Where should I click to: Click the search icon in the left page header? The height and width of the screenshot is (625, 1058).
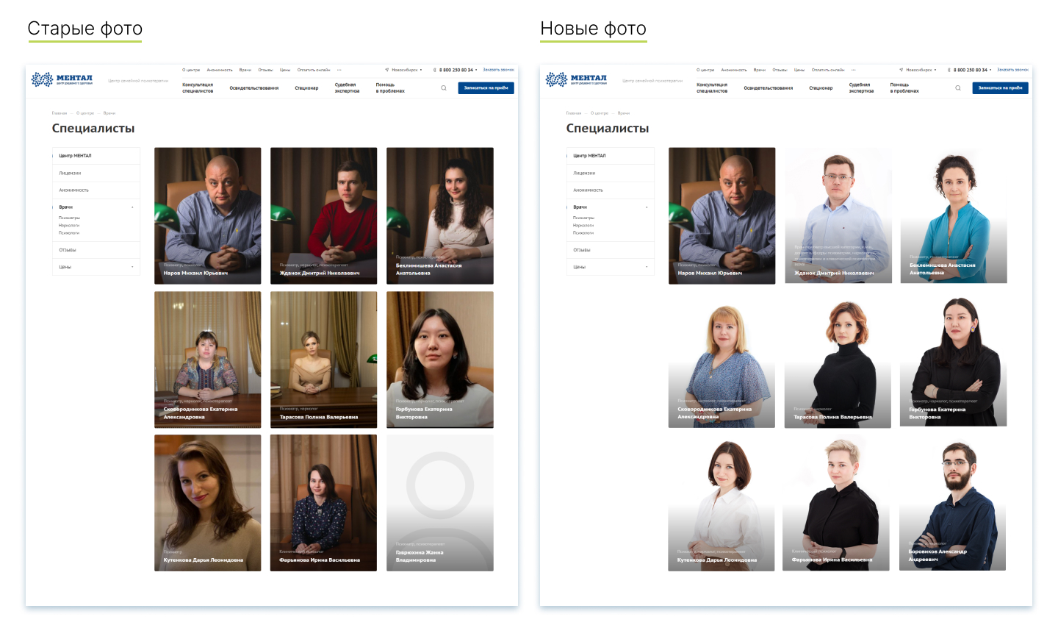[x=444, y=88]
